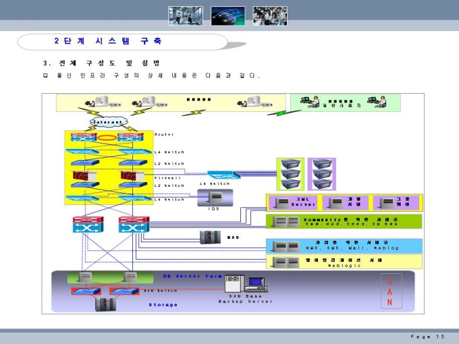This screenshot has width=459, height=344.
Task: Select the Storage cabinet icon
Action: coord(105,304)
